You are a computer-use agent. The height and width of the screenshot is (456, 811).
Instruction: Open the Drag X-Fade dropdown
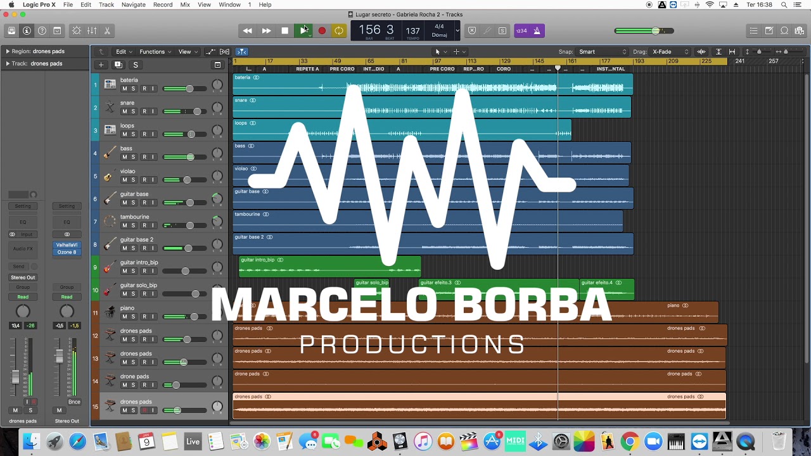[670, 51]
